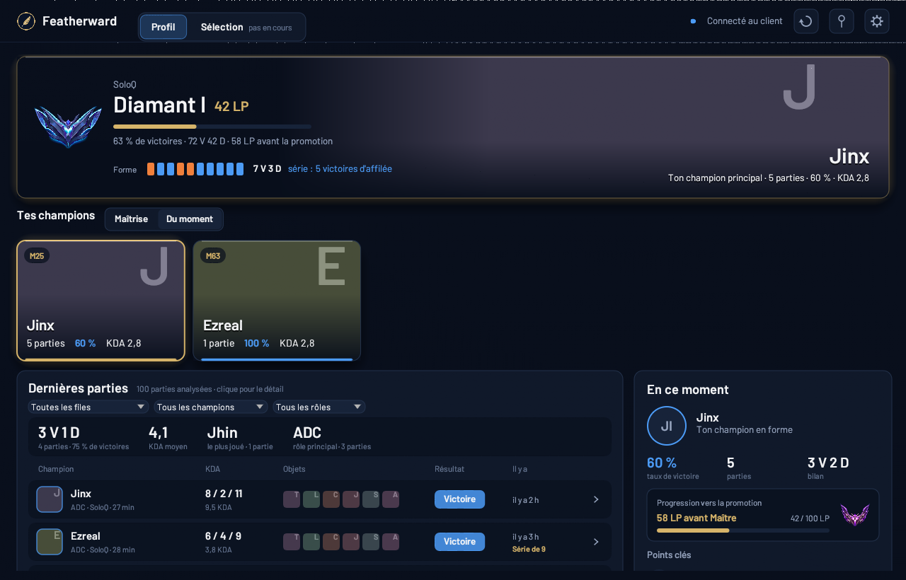Expand the Jinx match with its chevron
Screen dimensions: 906x580
(x=596, y=499)
